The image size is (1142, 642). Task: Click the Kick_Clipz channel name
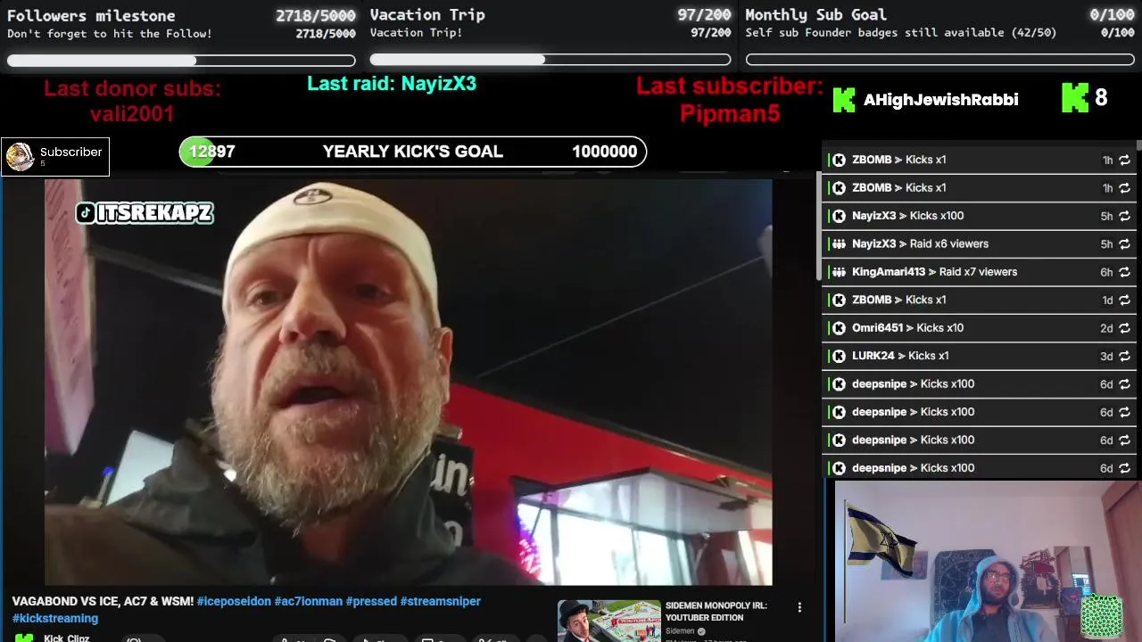point(67,638)
